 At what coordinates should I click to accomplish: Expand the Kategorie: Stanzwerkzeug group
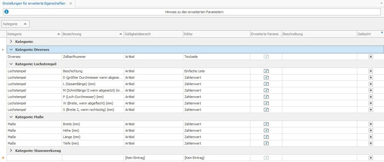tap(11, 150)
